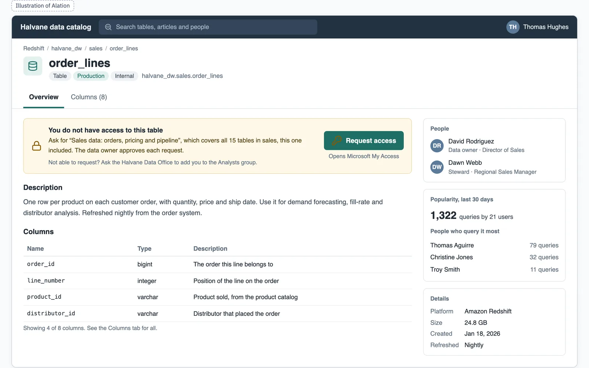Viewport: 589px width, 368px height.
Task: Click the order_id column name
Action: point(41,264)
